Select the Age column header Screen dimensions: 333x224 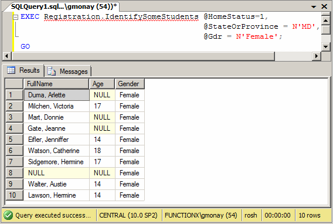tap(102, 84)
